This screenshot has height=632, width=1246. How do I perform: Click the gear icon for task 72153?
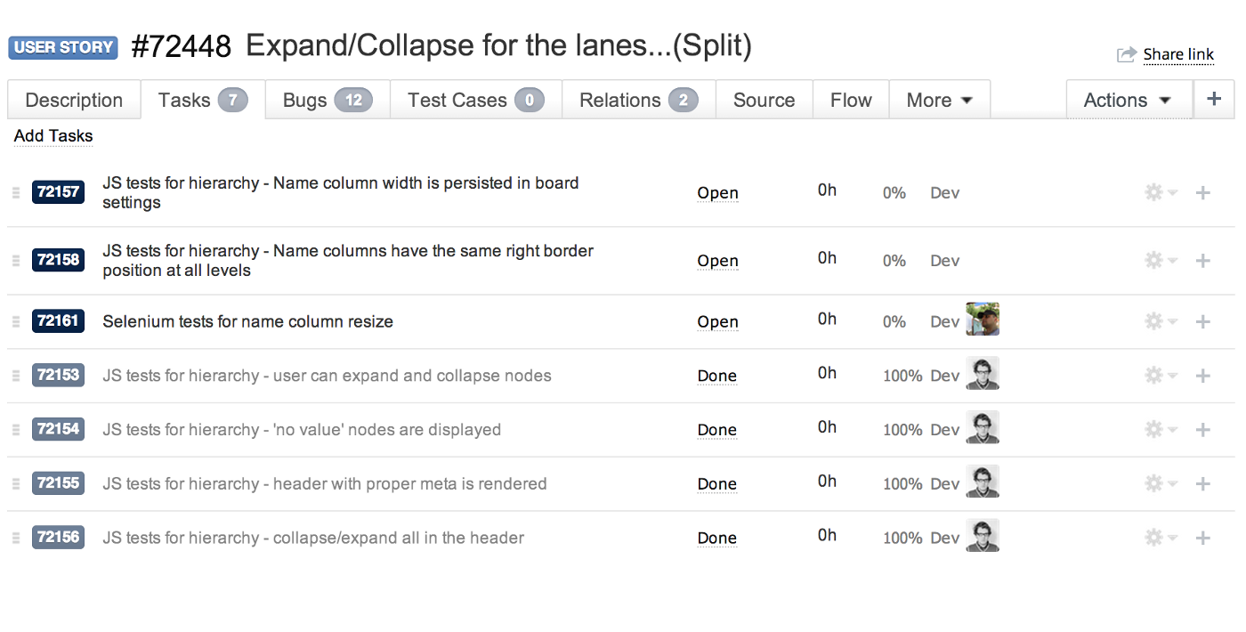(1154, 376)
